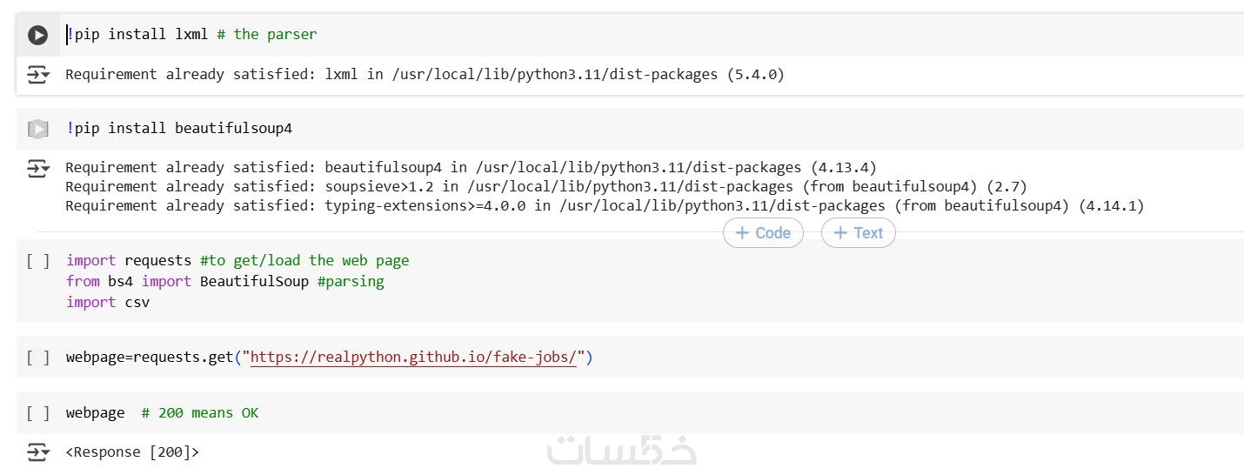This screenshot has height=475, width=1244.
Task: Insert a new Text cell
Action: coord(858,233)
